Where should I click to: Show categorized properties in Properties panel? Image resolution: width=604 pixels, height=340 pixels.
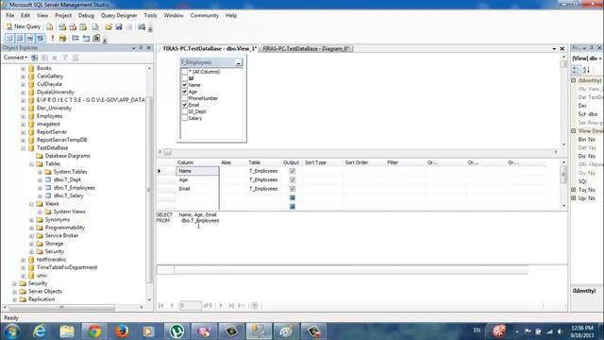tap(577, 70)
